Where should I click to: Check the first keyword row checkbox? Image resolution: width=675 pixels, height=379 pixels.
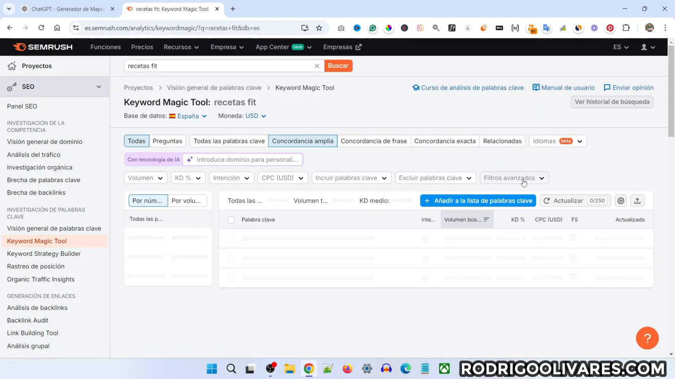click(x=231, y=238)
